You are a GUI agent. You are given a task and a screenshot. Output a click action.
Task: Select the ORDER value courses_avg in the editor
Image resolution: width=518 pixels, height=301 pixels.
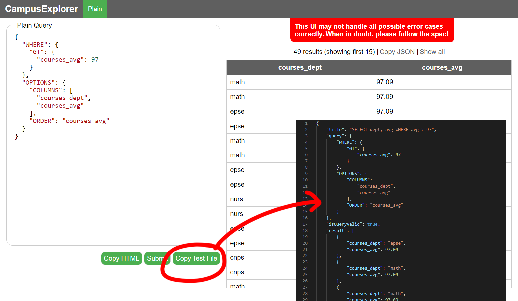click(x=86, y=121)
